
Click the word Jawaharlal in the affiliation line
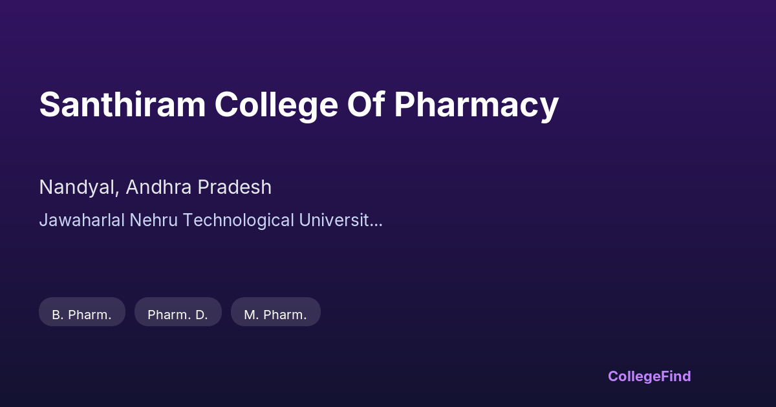pyautogui.click(x=82, y=220)
